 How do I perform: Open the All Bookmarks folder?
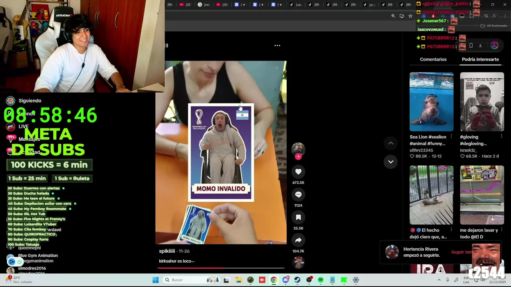pos(494,26)
